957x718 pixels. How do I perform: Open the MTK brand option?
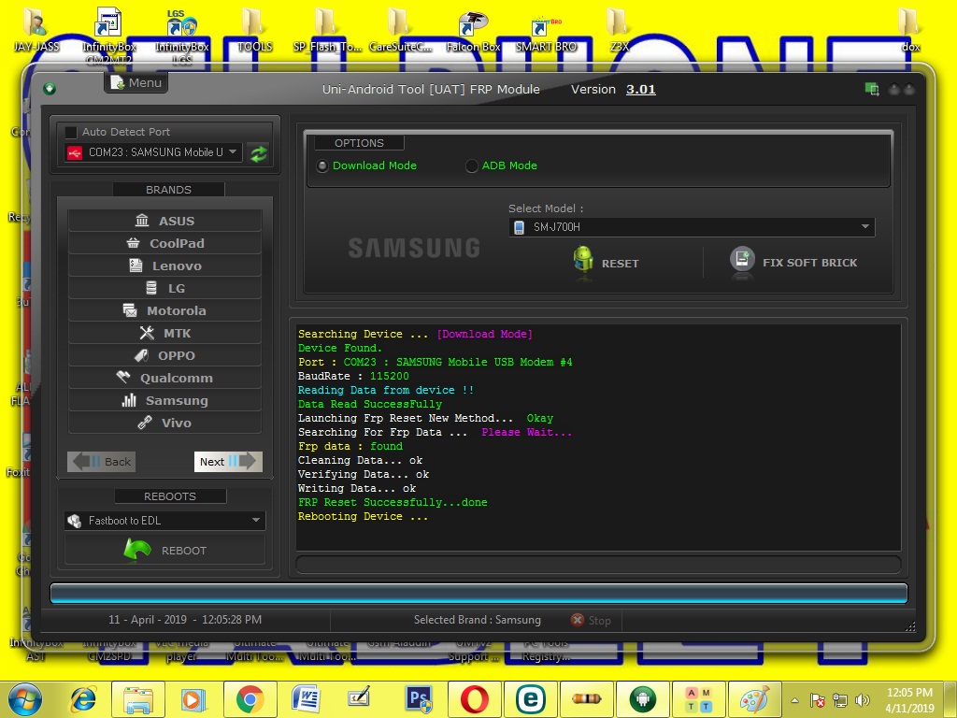coord(164,334)
